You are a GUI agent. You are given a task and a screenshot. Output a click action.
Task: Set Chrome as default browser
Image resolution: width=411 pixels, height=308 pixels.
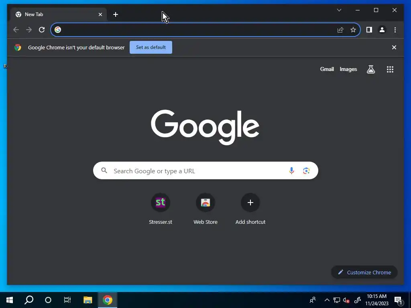coord(151,47)
